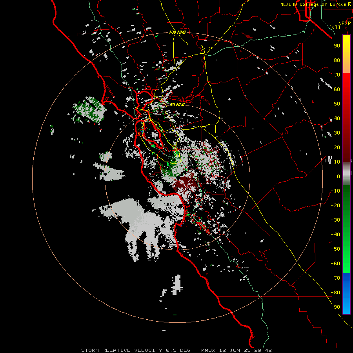Click the 90 value on the velocity scale
Image resolution: width=353 pixels, height=353 pixels.
pos(337,46)
